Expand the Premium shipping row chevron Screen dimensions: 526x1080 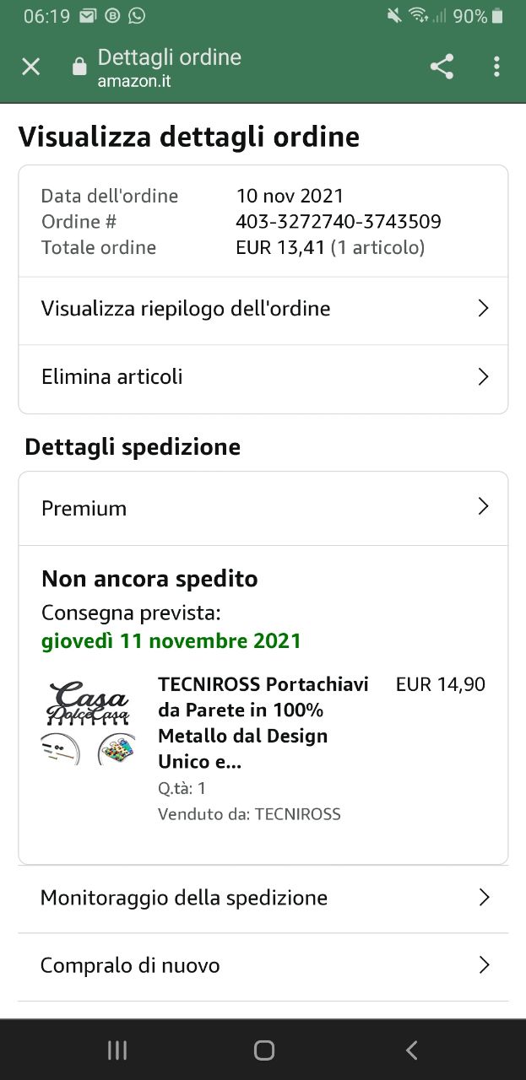coord(483,506)
